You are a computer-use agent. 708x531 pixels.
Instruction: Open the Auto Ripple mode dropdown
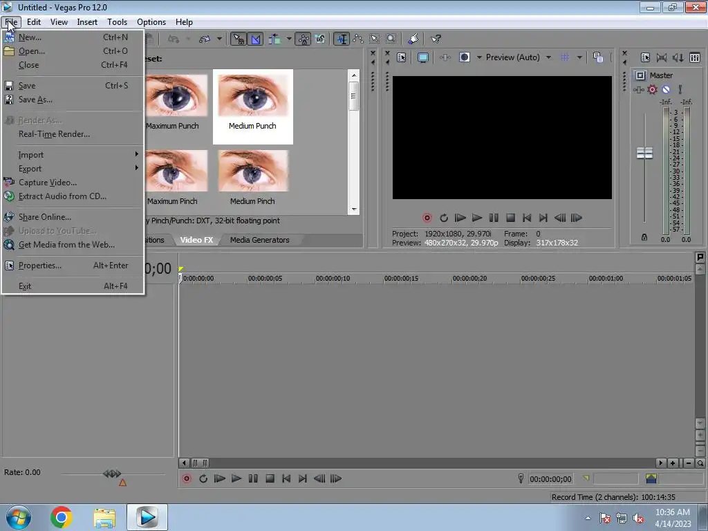(289, 39)
